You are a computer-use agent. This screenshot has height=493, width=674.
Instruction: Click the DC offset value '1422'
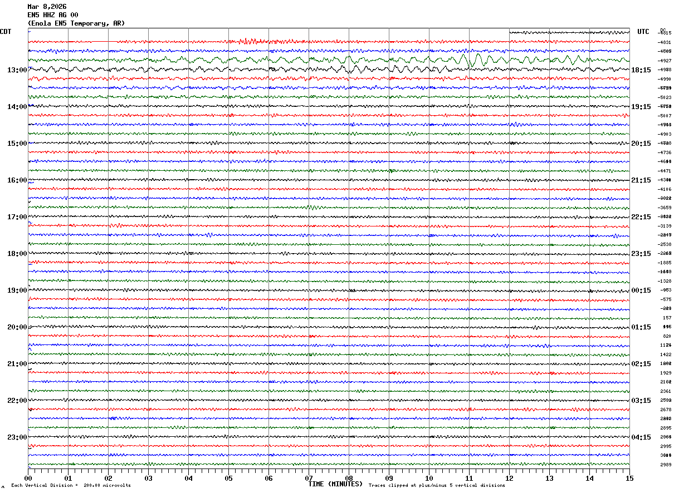pos(666,354)
